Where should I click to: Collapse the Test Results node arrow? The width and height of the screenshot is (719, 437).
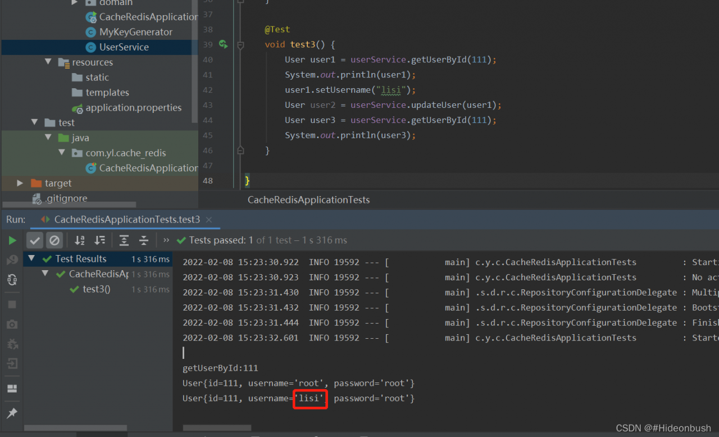point(31,258)
